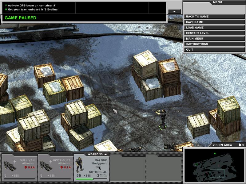Click the cross icon on Rodriguez's card
Screen dimensions: 246x184
click(x=51, y=162)
